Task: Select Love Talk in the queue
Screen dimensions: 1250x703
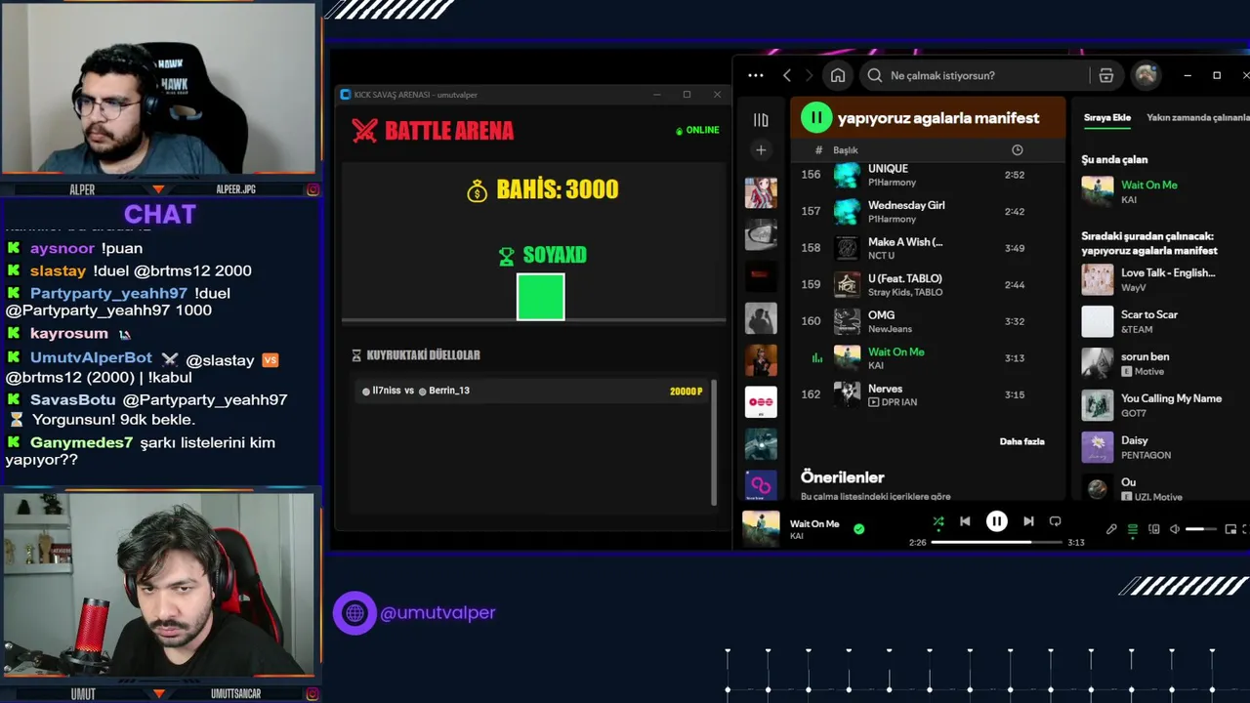Action: point(1162,279)
